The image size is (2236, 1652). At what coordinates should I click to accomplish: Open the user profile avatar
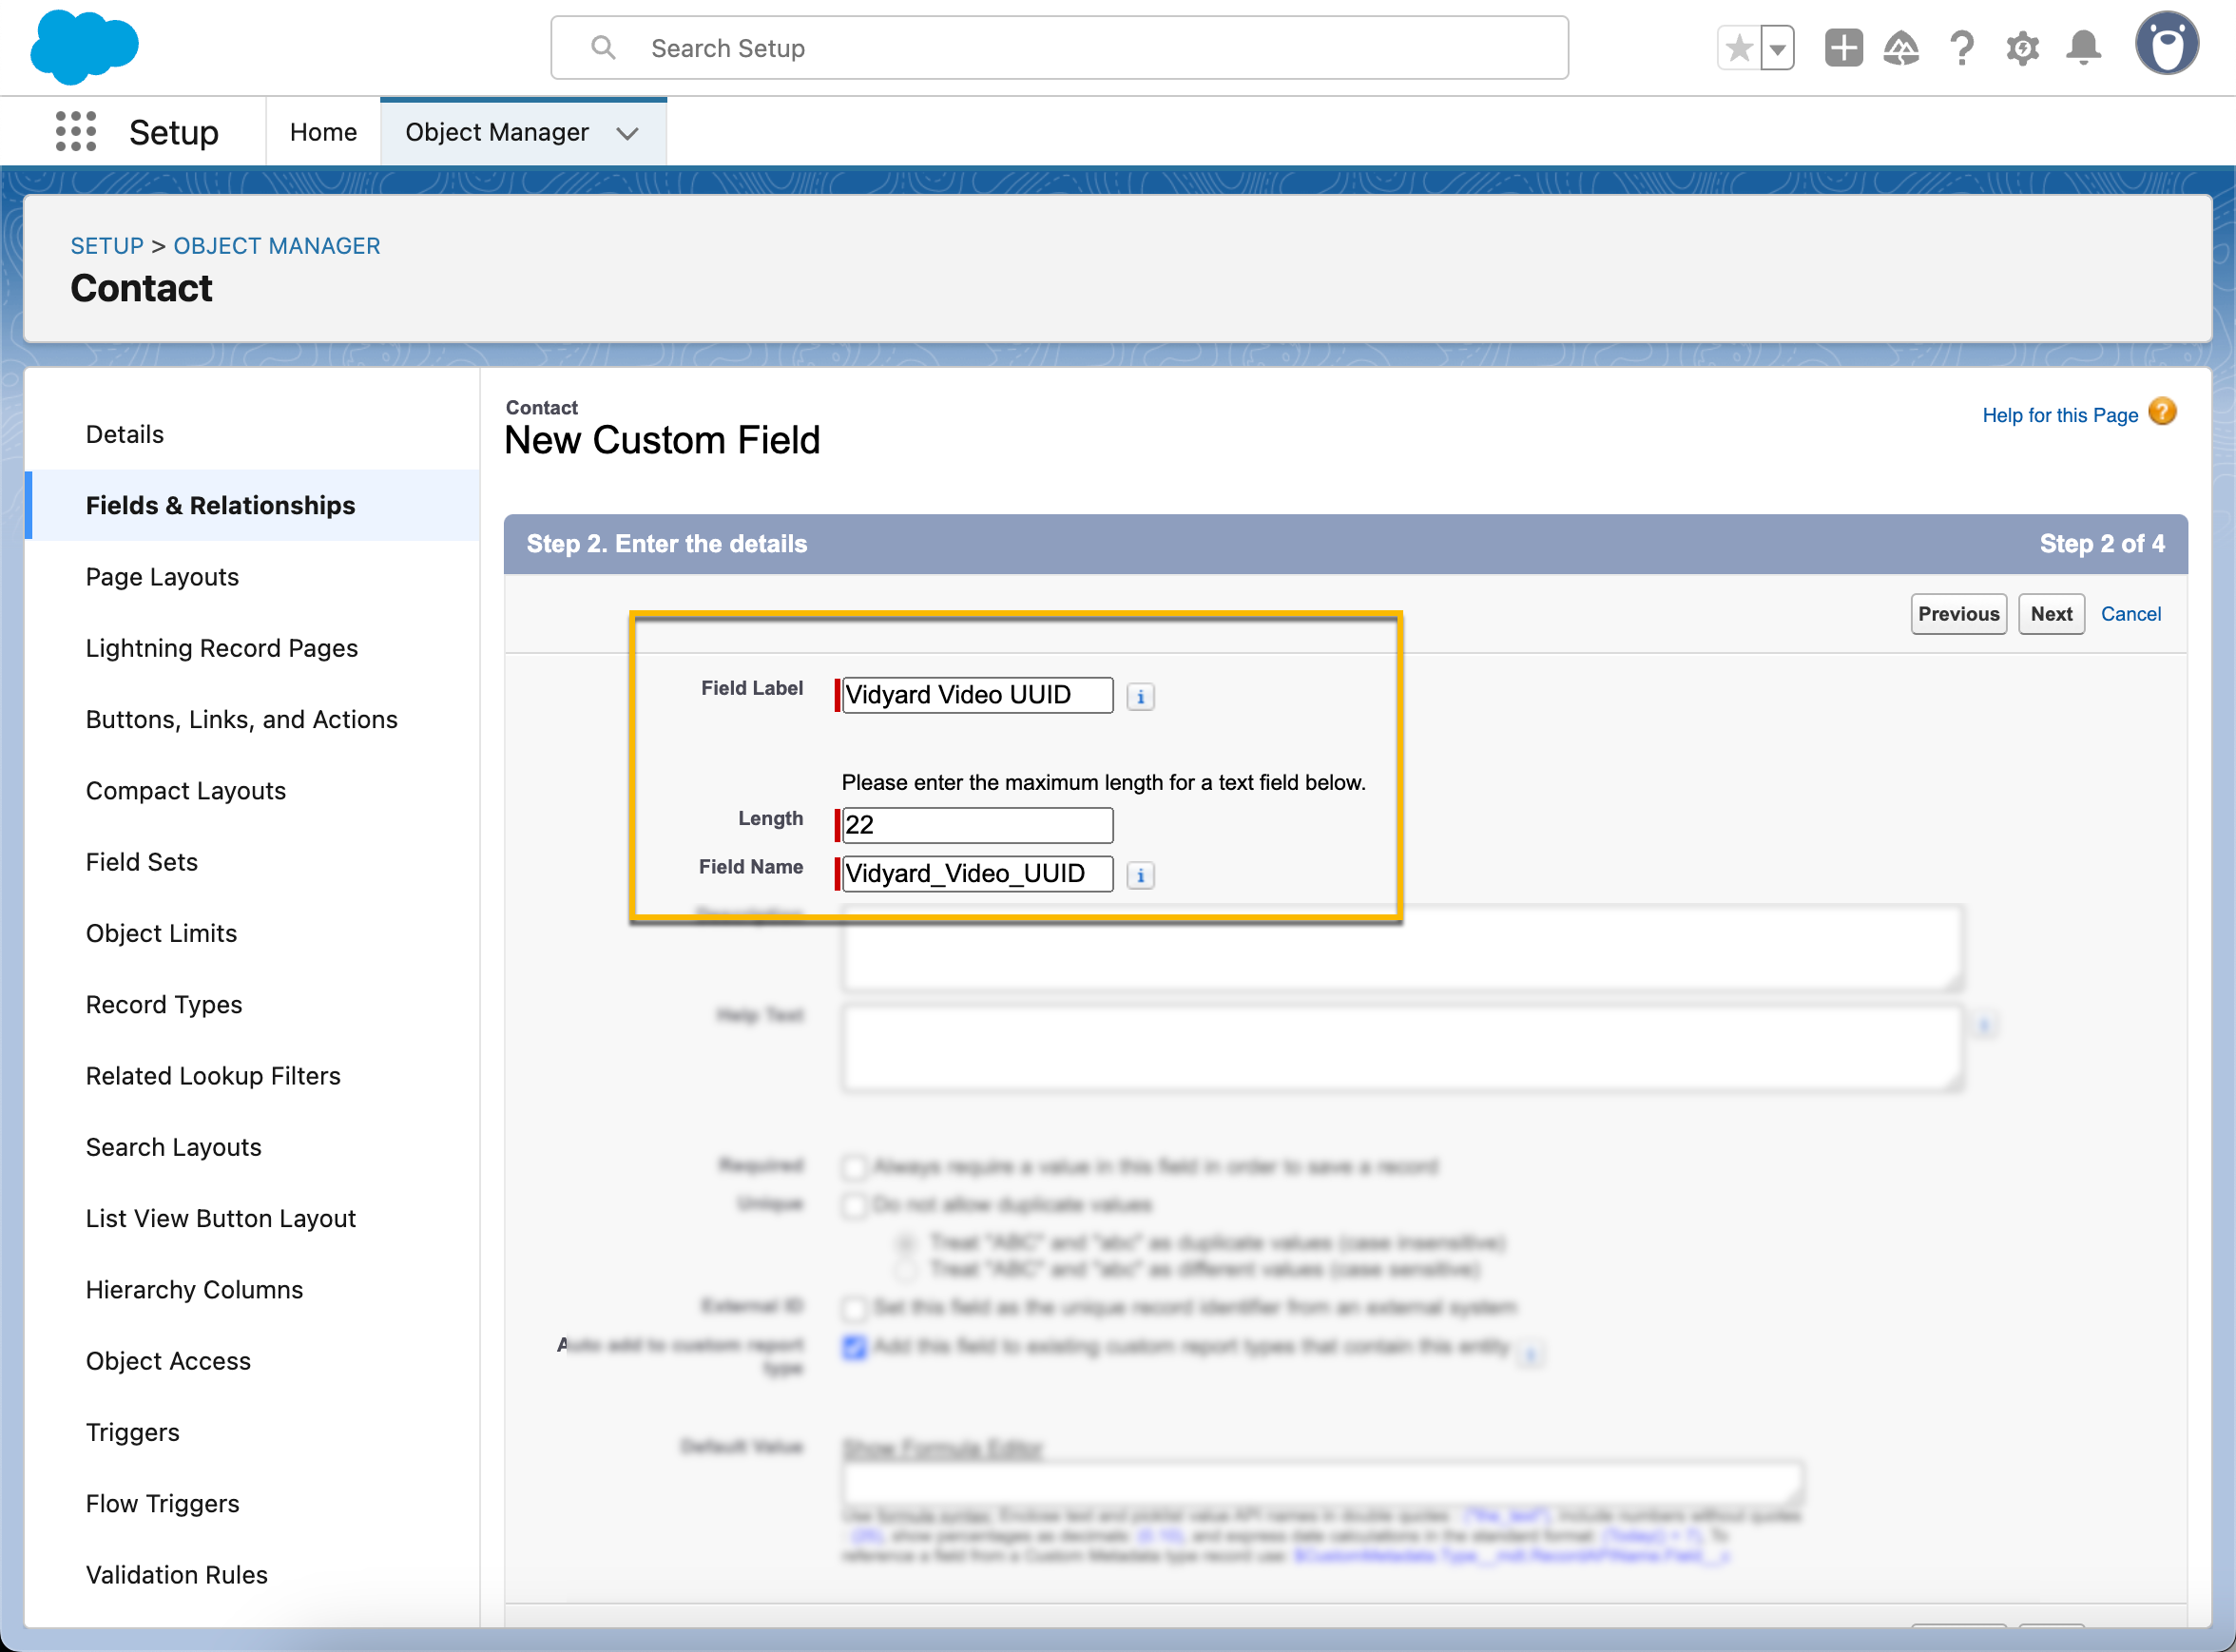pyautogui.click(x=2167, y=44)
